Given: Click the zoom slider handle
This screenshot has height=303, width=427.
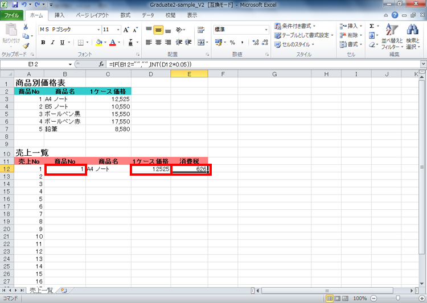Looking at the screenshot, I should click(398, 298).
